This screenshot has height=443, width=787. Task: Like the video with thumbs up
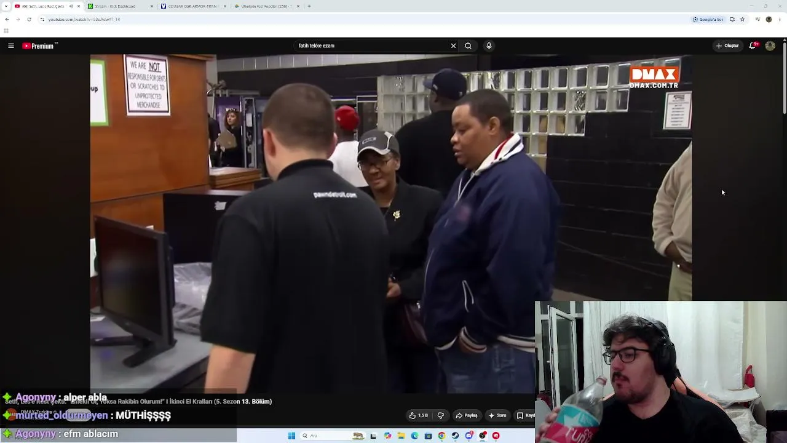[x=419, y=415]
